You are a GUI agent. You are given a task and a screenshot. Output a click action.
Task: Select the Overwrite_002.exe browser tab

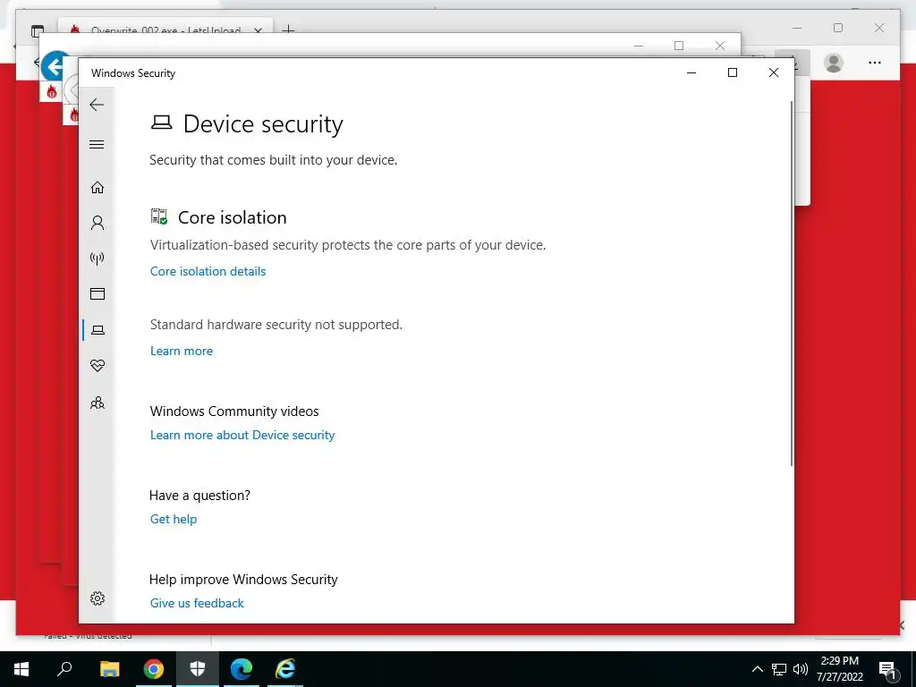click(x=165, y=30)
